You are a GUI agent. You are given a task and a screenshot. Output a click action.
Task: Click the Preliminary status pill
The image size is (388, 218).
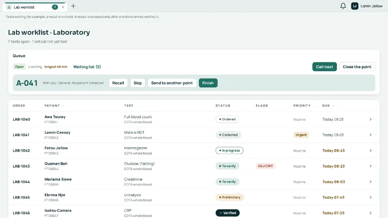229,197
